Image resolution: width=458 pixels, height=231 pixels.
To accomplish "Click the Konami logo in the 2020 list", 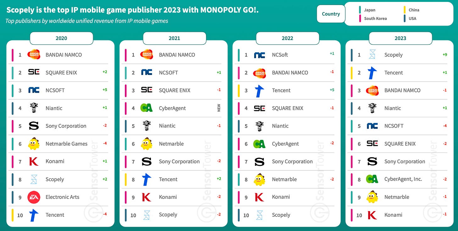I will point(34,161).
